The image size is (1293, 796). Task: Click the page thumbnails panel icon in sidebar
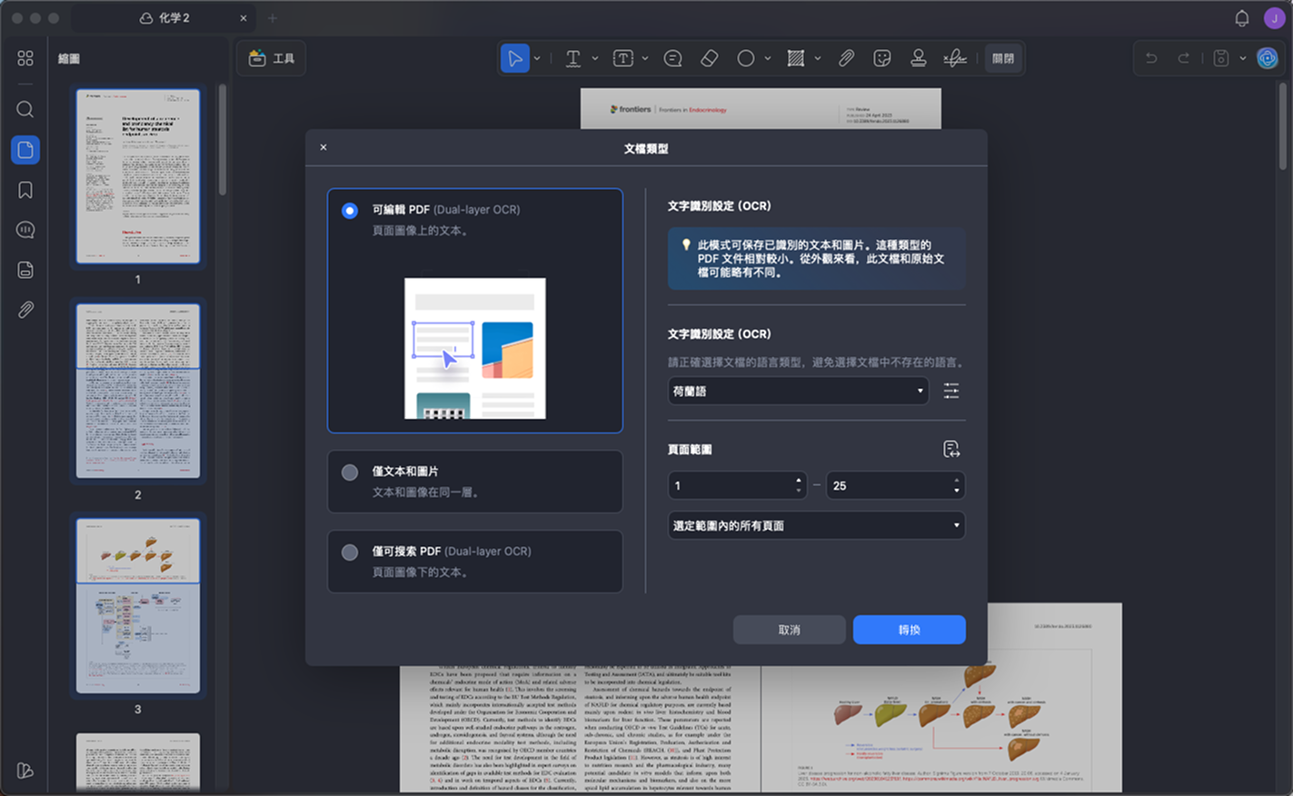click(25, 150)
